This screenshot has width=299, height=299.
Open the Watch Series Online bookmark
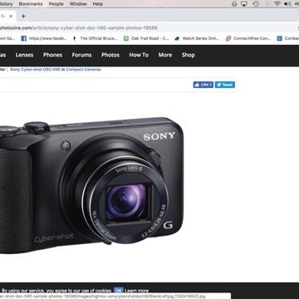[x=197, y=38]
